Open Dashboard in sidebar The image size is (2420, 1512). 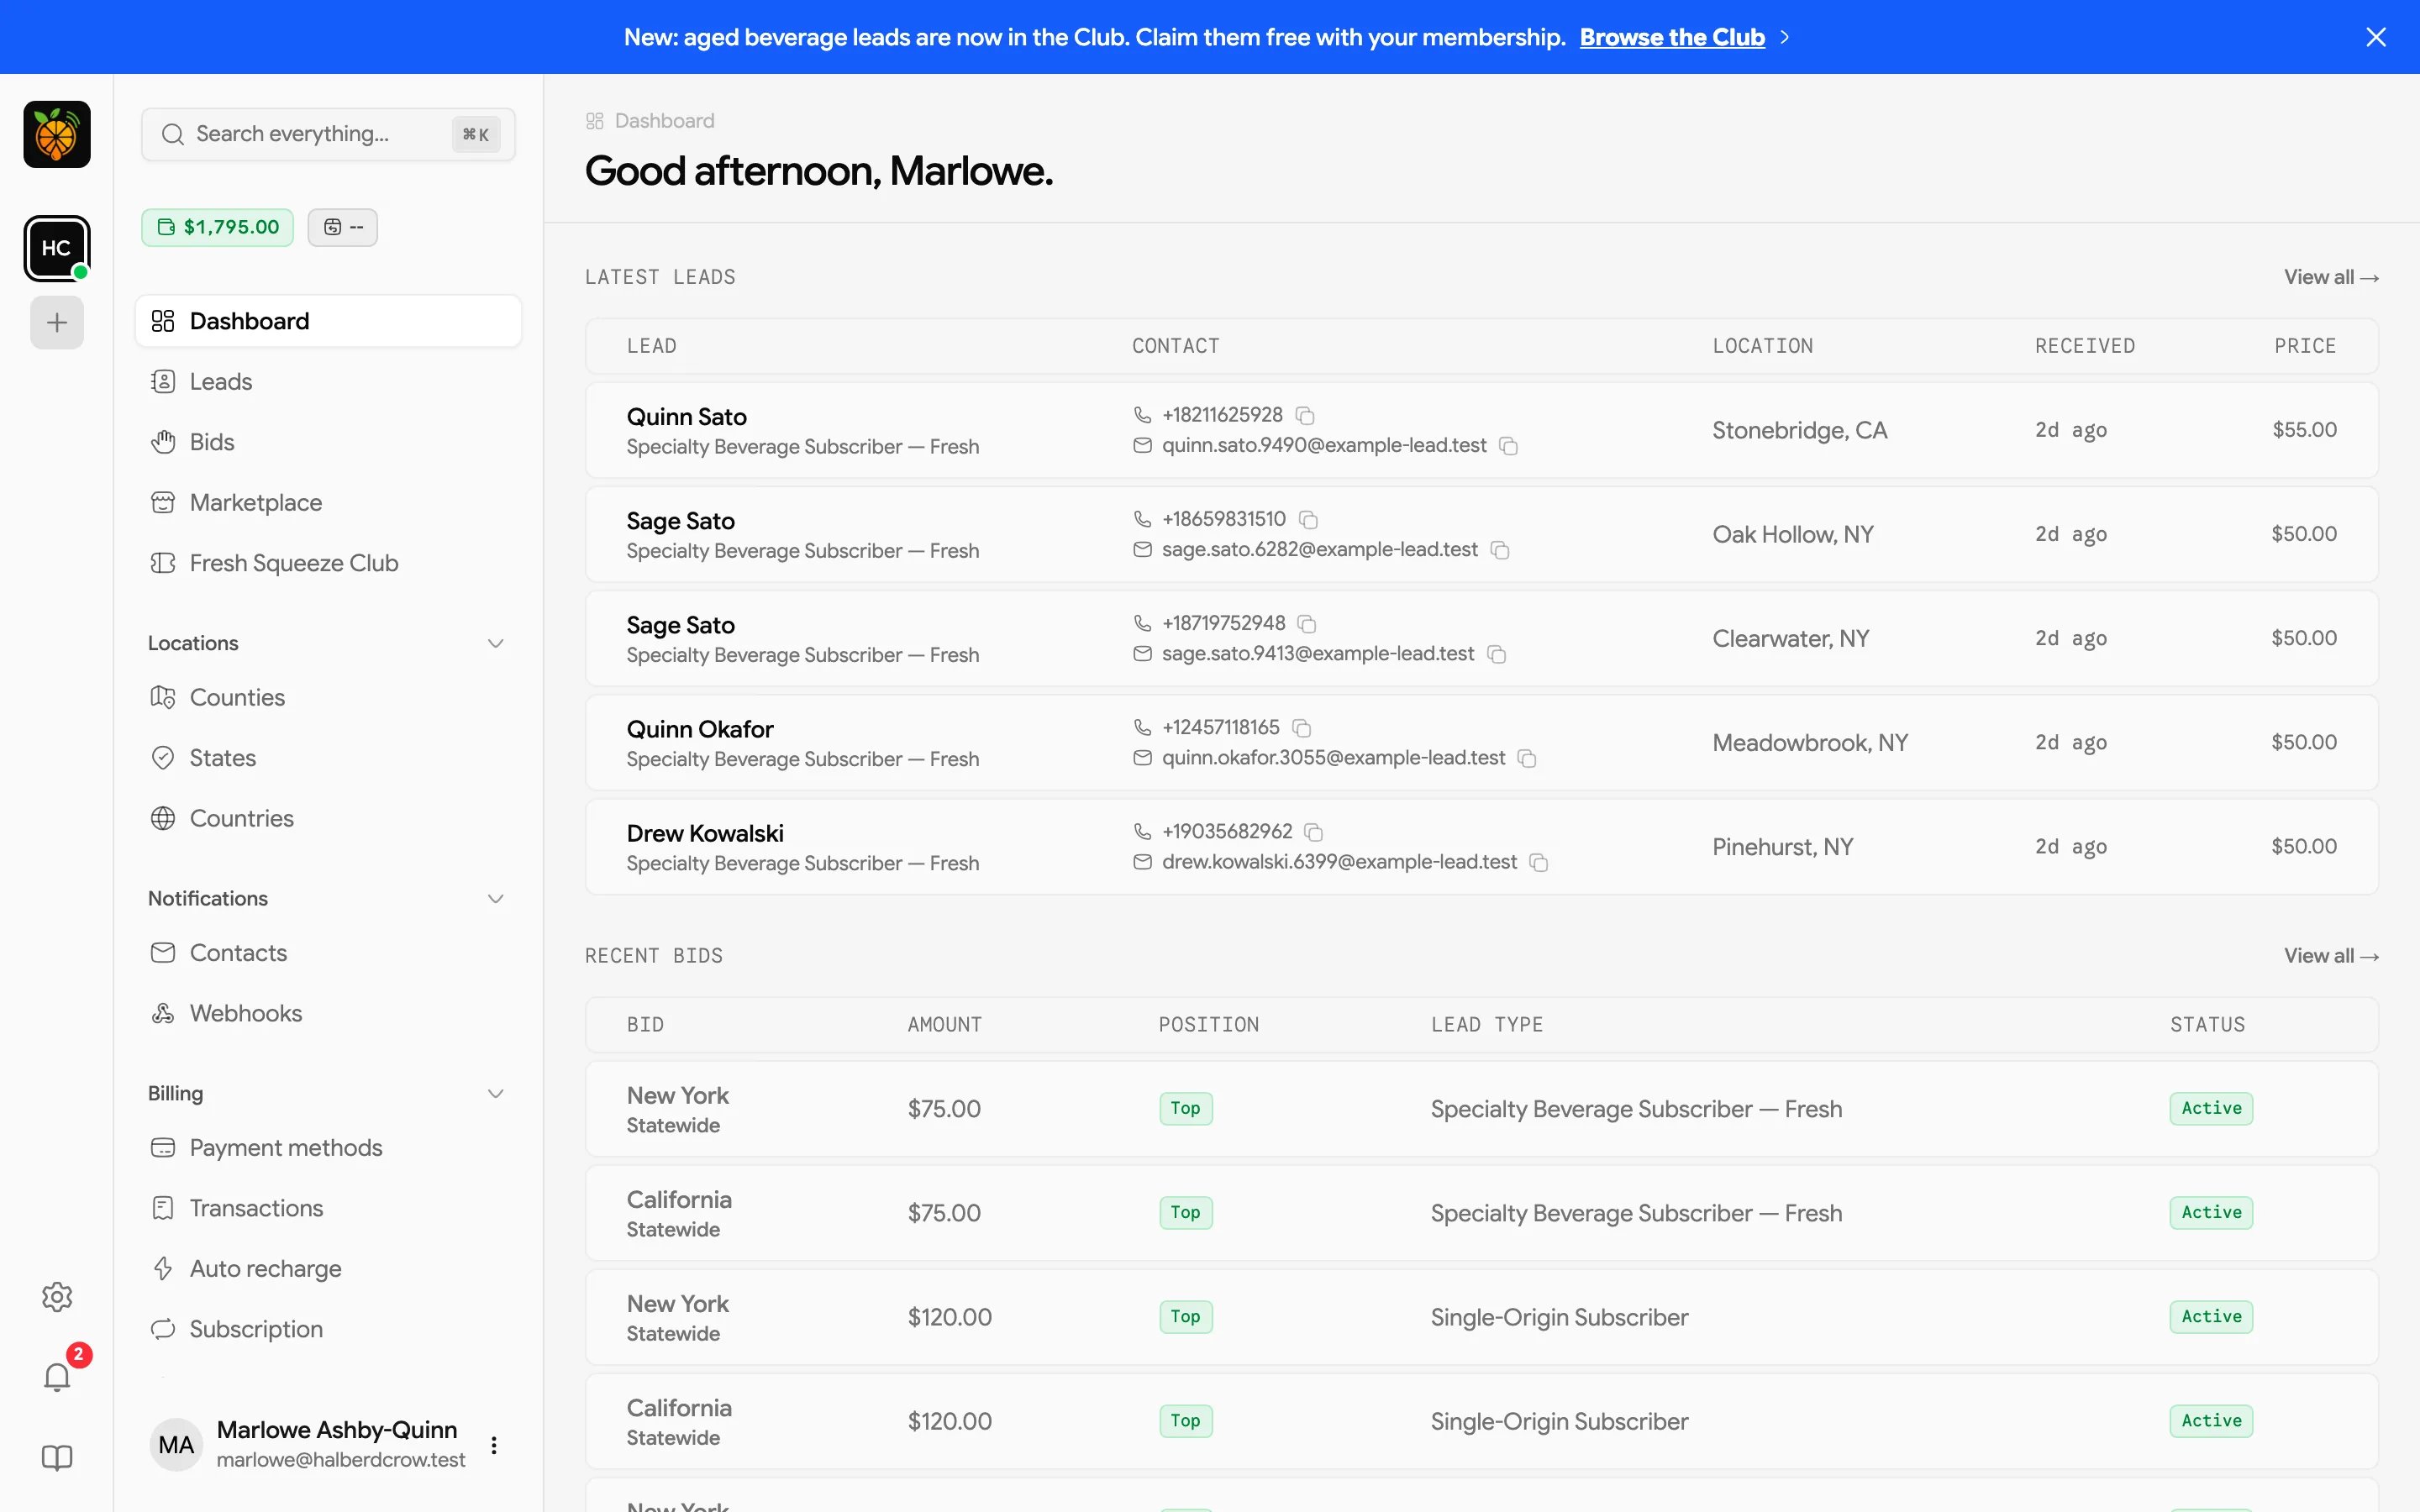coord(328,321)
